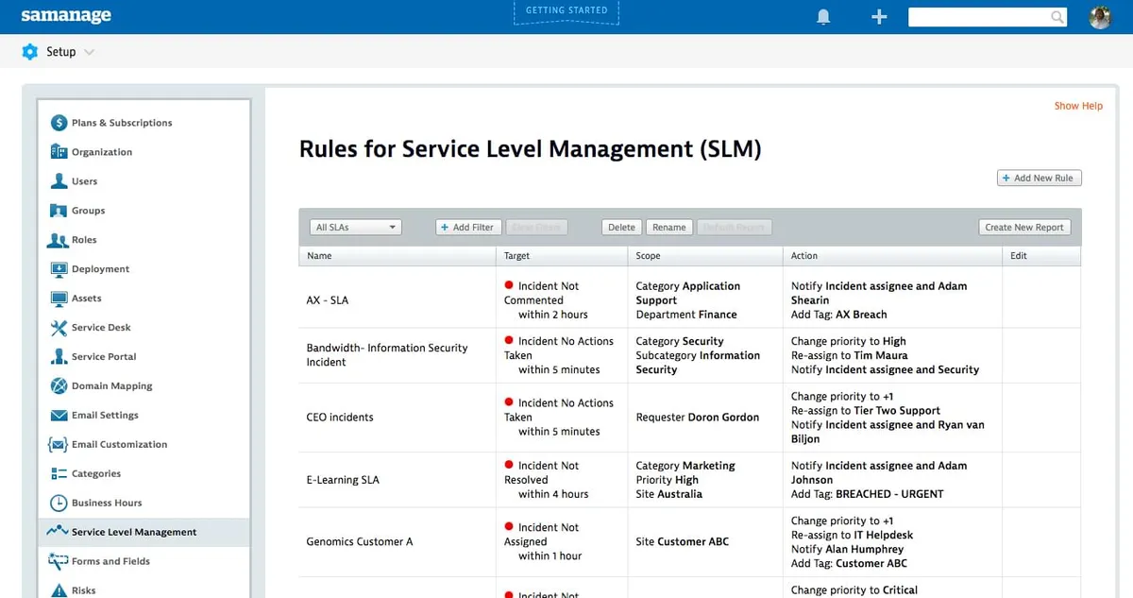Click the Service Desk tools icon
Image resolution: width=1133 pixels, height=598 pixels.
(x=59, y=328)
